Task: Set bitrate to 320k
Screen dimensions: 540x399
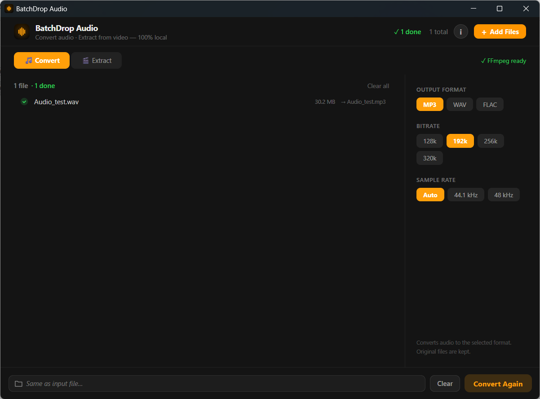Action: pos(430,158)
